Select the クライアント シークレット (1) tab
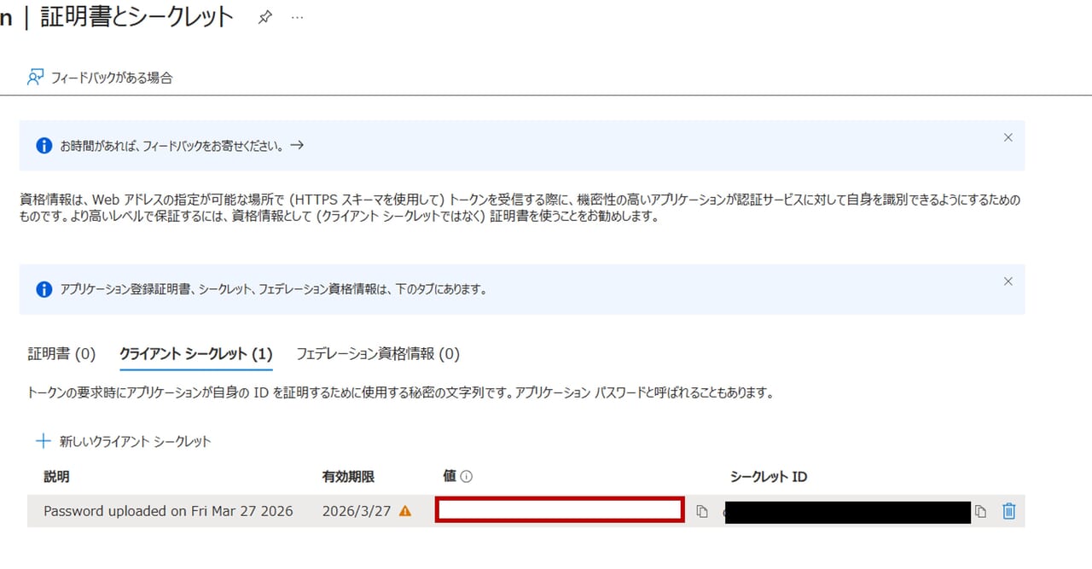Screen dimensions: 1092x569 pos(195,353)
